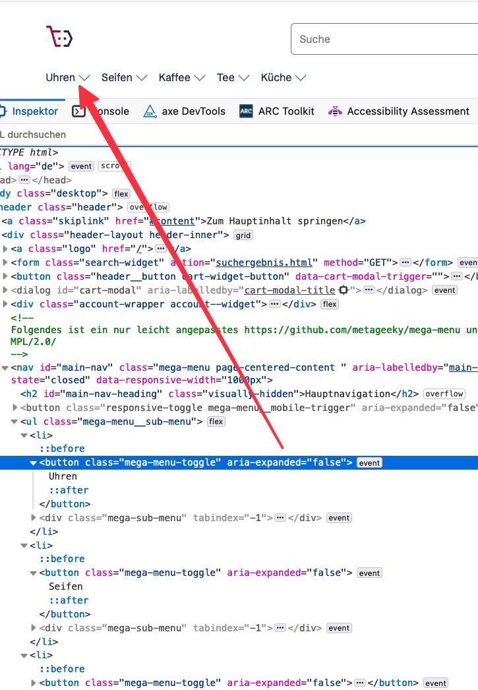Click the HTML durchsuchen search field
Screen dimensions: 478x690
(x=239, y=135)
